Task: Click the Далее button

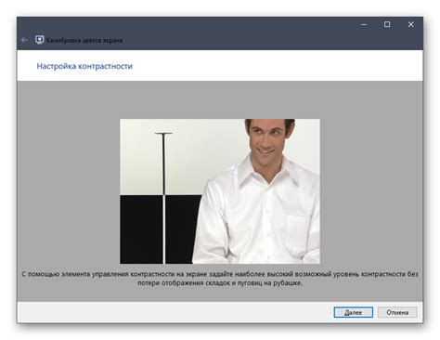Action: pyautogui.click(x=353, y=312)
